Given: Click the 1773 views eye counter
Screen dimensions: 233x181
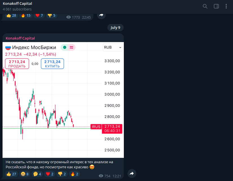Looking at the screenshot, I should click(73, 18).
